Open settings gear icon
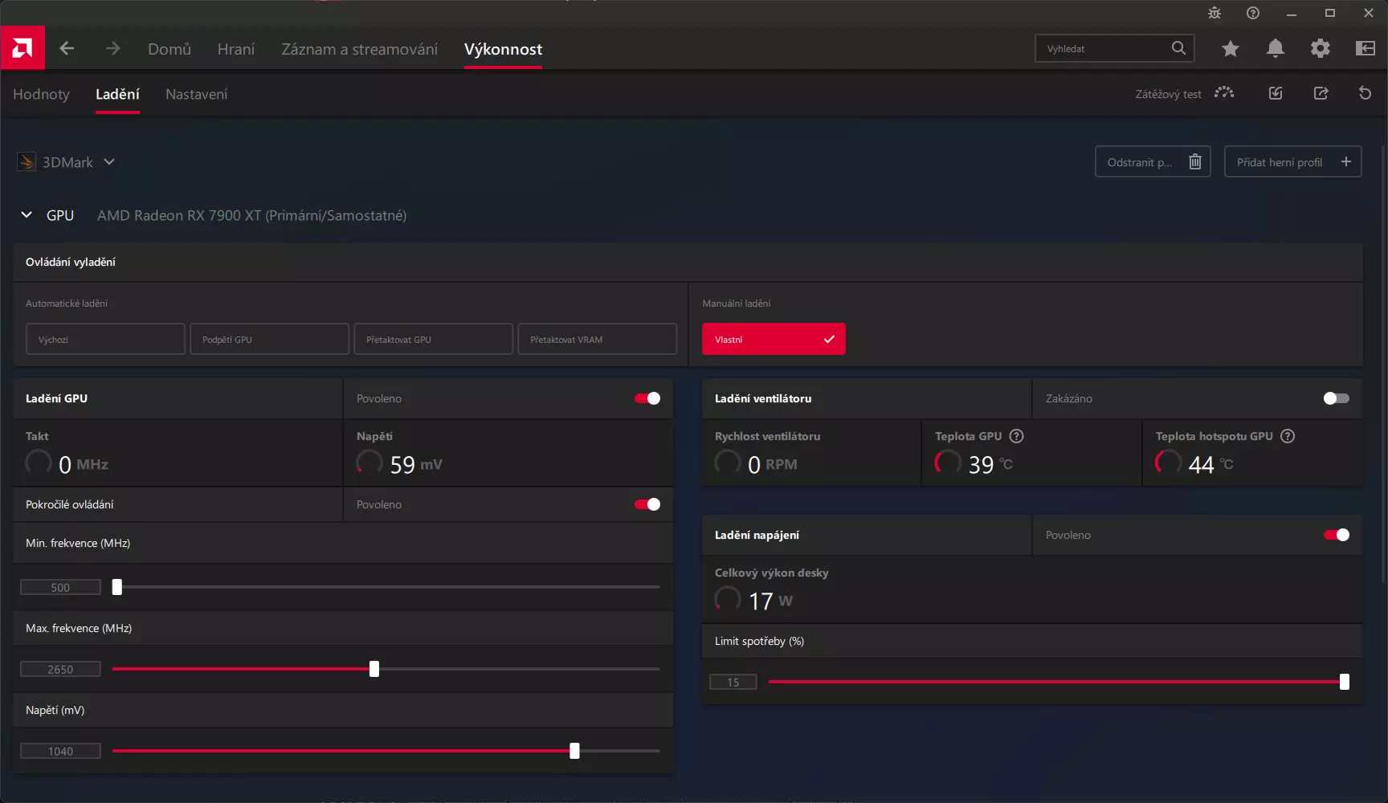1388x803 pixels. 1320,49
